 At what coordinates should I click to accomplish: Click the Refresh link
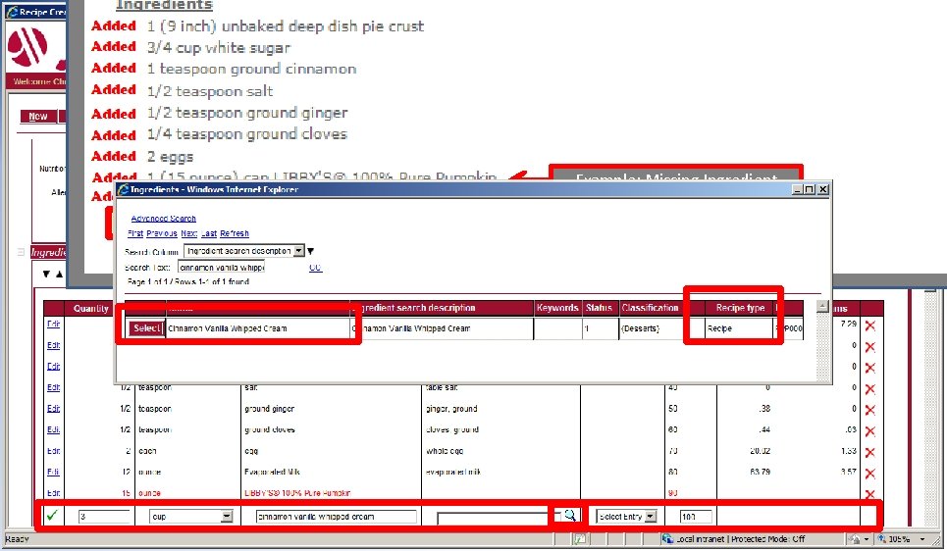[x=235, y=233]
